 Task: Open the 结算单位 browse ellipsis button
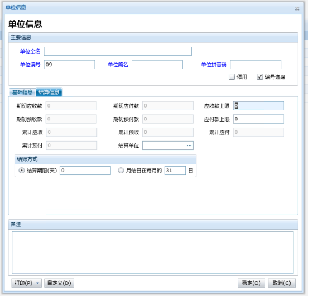(x=189, y=145)
